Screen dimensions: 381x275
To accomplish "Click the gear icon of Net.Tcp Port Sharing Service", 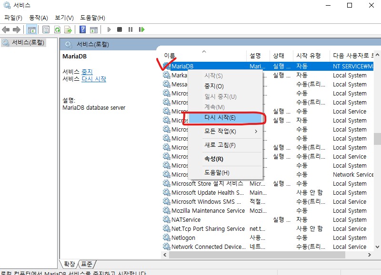I will pyautogui.click(x=166, y=228).
